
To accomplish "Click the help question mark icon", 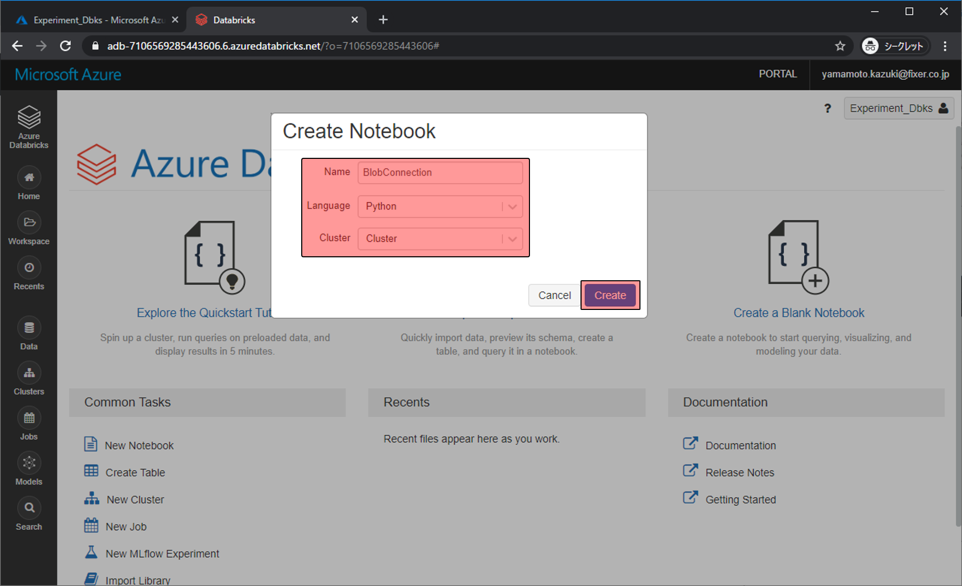I will click(828, 108).
